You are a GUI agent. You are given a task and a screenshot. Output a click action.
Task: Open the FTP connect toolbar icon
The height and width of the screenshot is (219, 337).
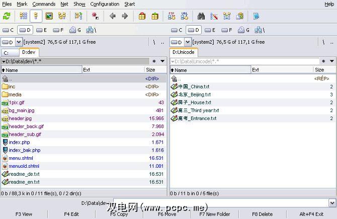172,16
